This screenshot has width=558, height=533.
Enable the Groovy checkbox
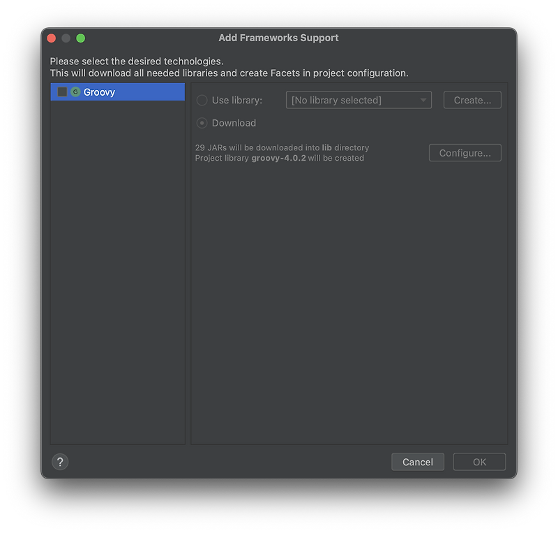(63, 92)
